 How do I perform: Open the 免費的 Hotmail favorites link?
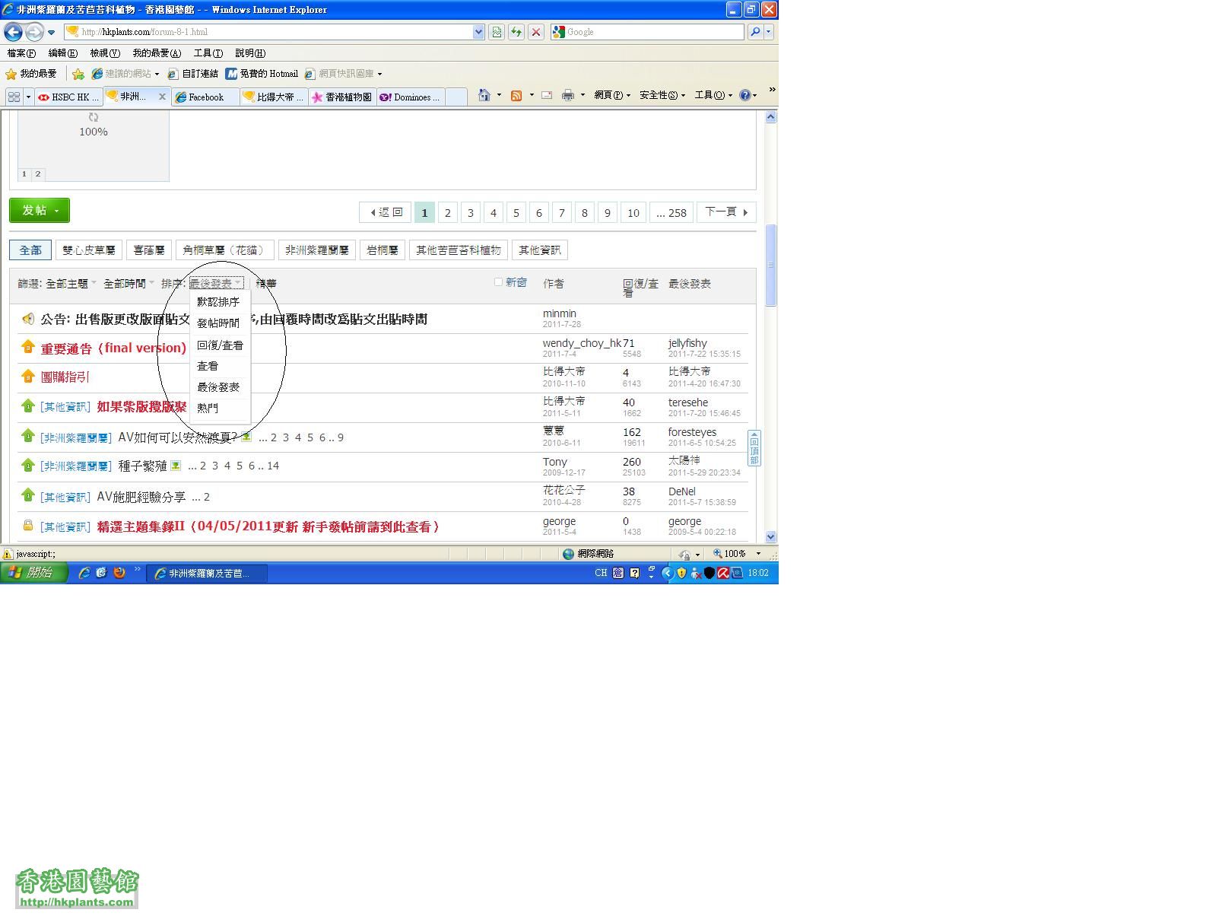[x=262, y=74]
